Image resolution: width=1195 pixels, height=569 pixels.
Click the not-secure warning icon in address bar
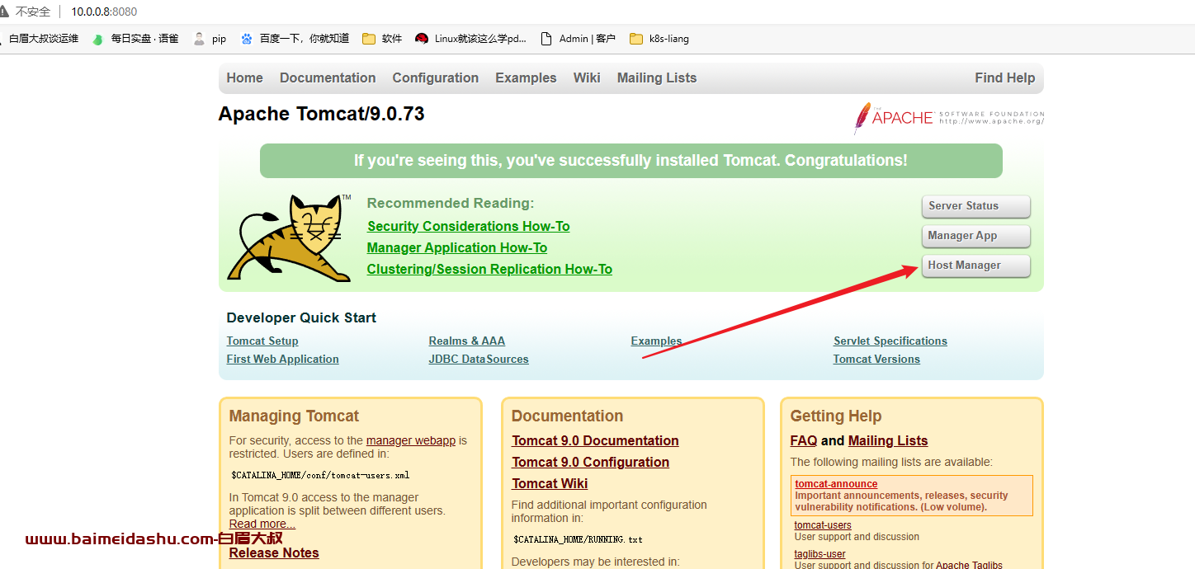[4, 12]
